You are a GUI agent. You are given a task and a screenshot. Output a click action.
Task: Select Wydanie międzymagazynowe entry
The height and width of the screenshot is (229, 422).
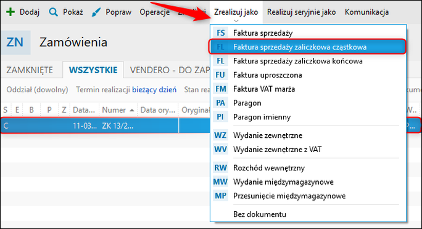point(308,182)
